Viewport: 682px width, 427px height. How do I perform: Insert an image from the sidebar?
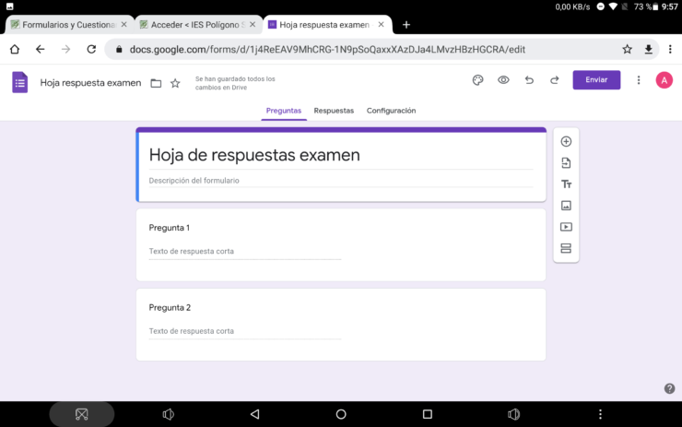[566, 206]
